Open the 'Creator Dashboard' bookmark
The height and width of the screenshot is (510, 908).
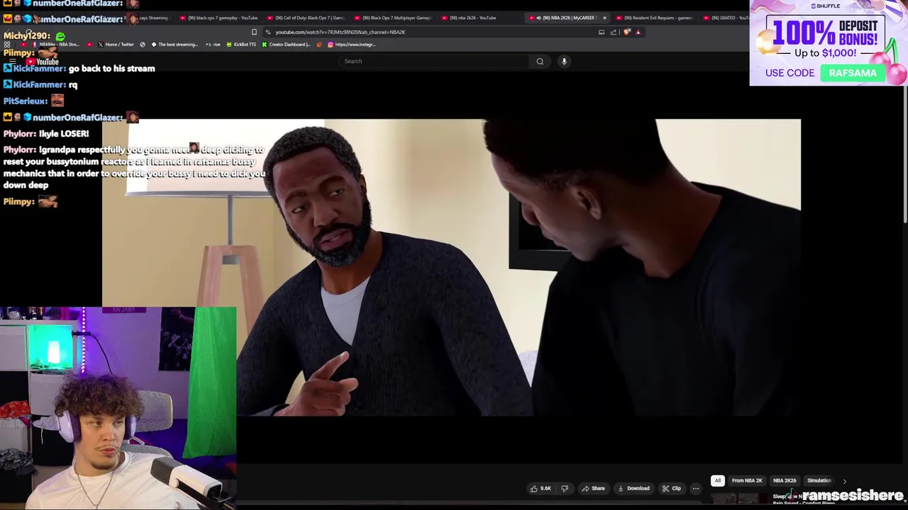coord(286,45)
